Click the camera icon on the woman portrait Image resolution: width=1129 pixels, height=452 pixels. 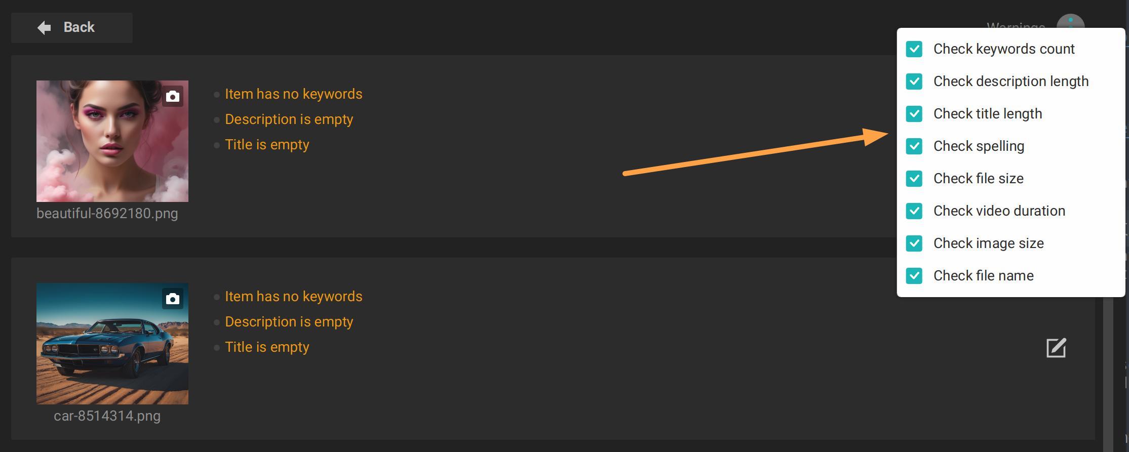[173, 96]
